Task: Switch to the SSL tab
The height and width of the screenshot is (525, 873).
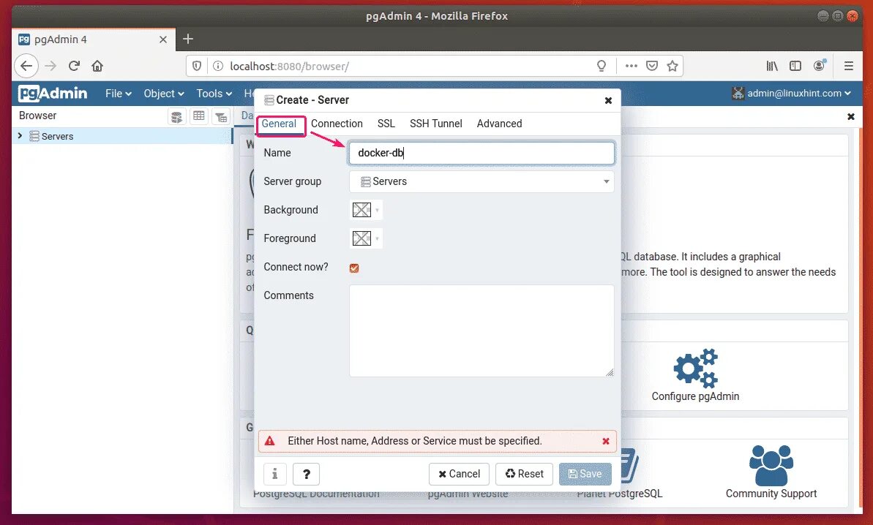Action: 386,124
